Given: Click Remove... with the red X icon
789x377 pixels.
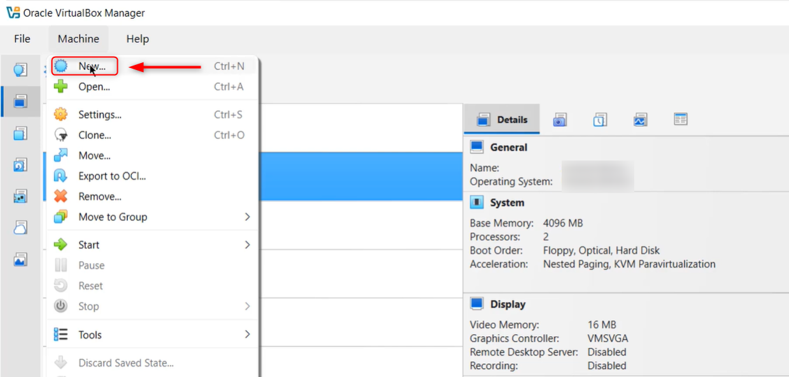Looking at the screenshot, I should click(152, 196).
